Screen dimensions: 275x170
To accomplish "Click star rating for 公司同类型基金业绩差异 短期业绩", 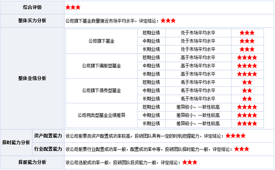I will tap(247, 107).
